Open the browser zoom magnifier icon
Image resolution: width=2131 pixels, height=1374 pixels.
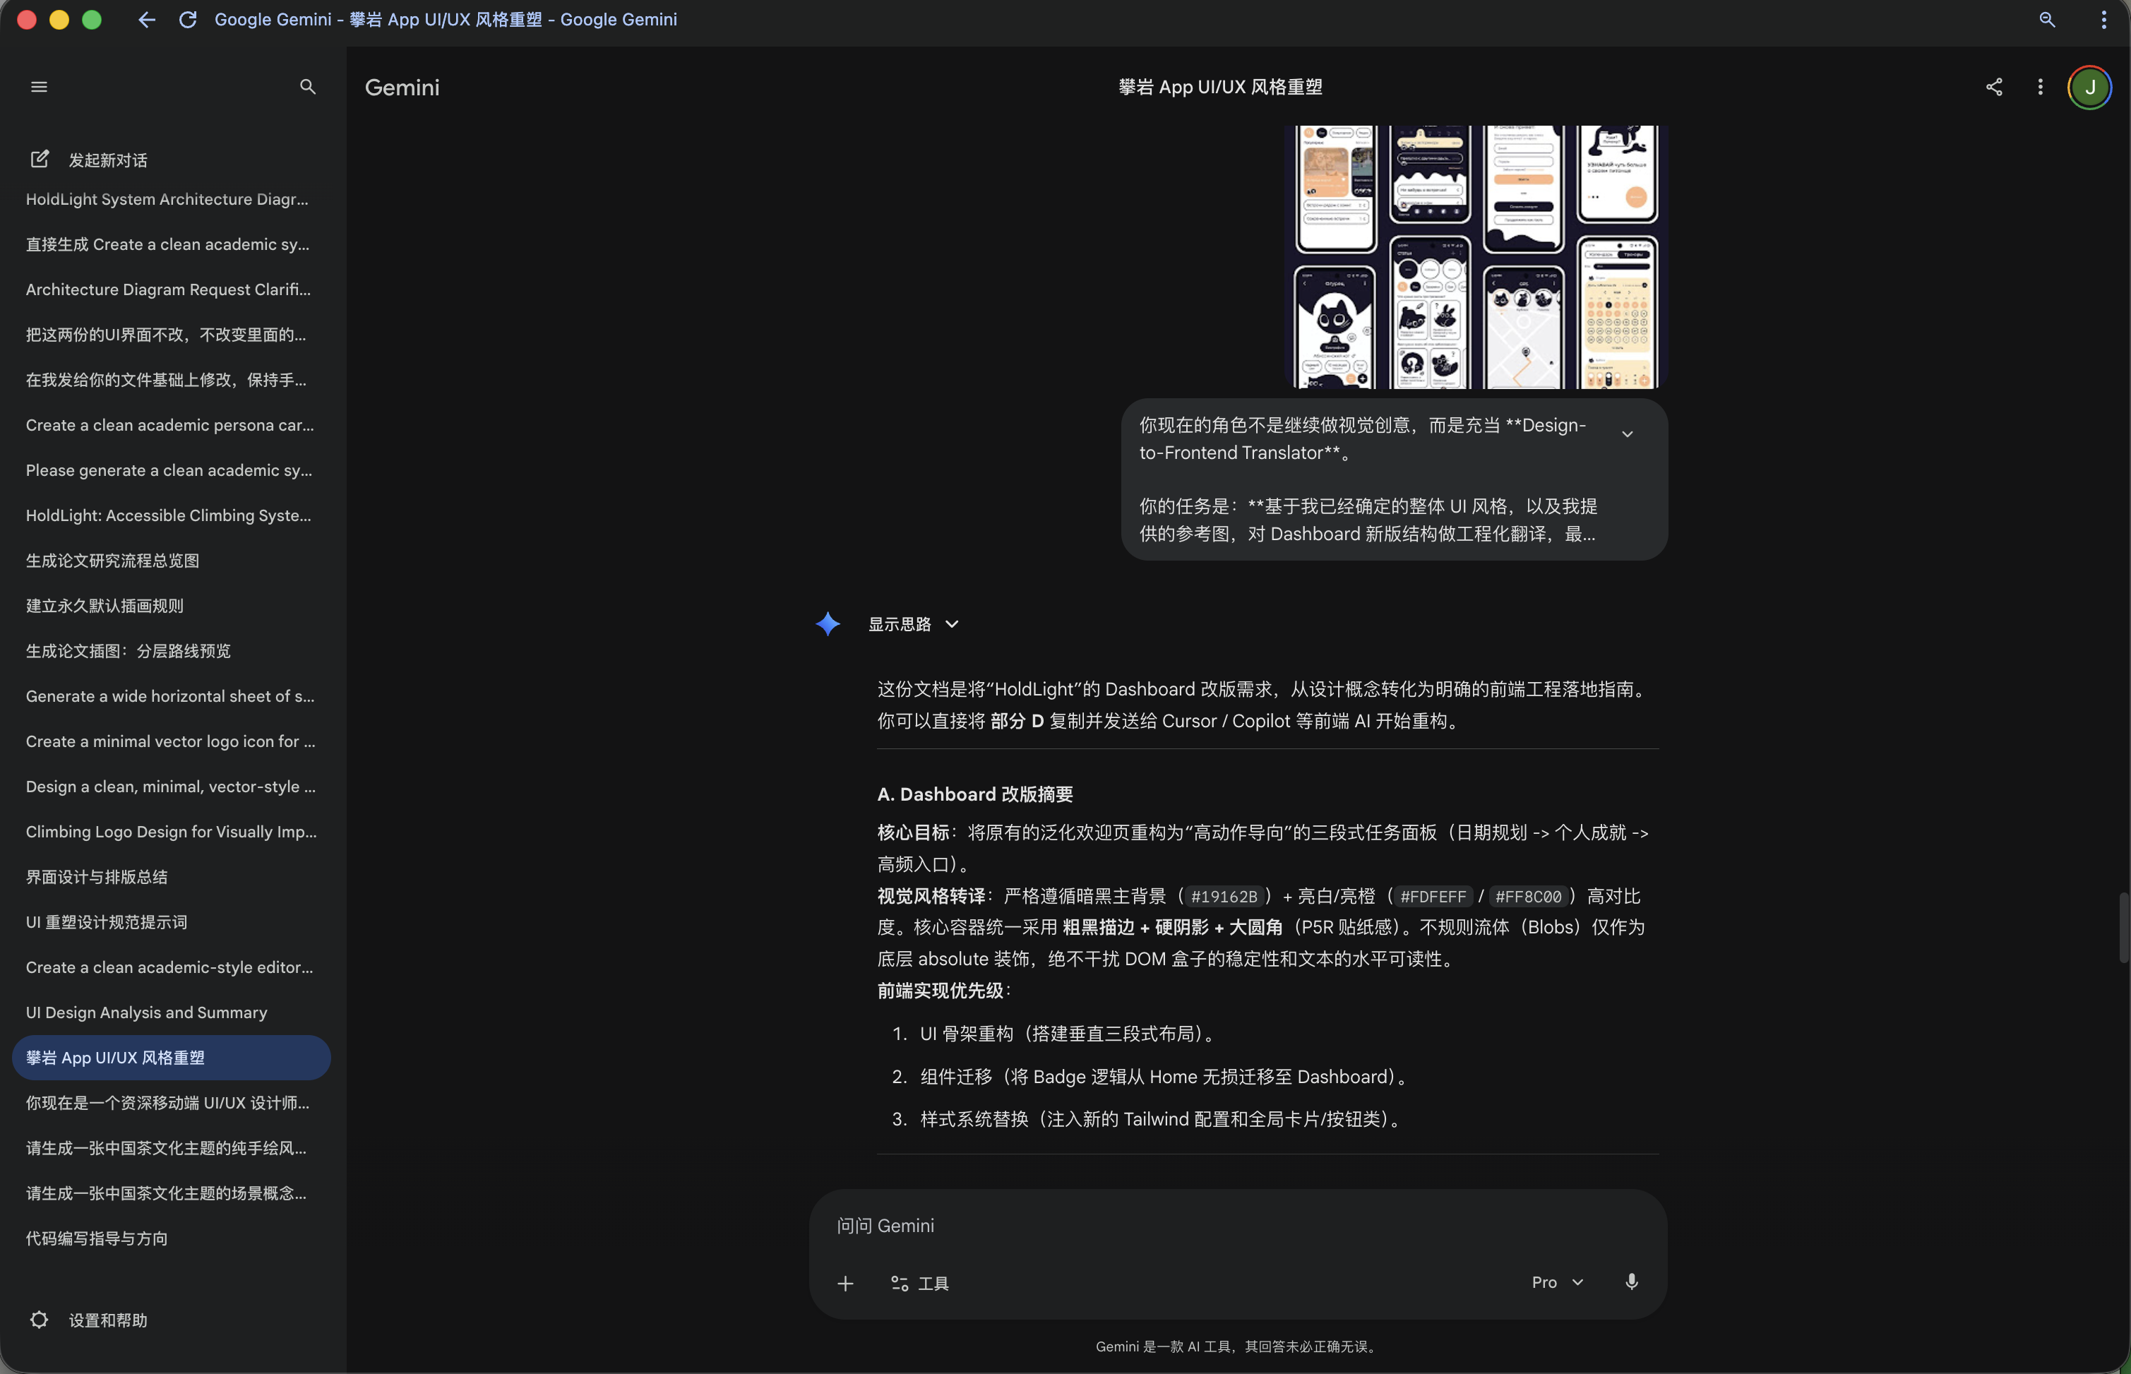point(2047,20)
